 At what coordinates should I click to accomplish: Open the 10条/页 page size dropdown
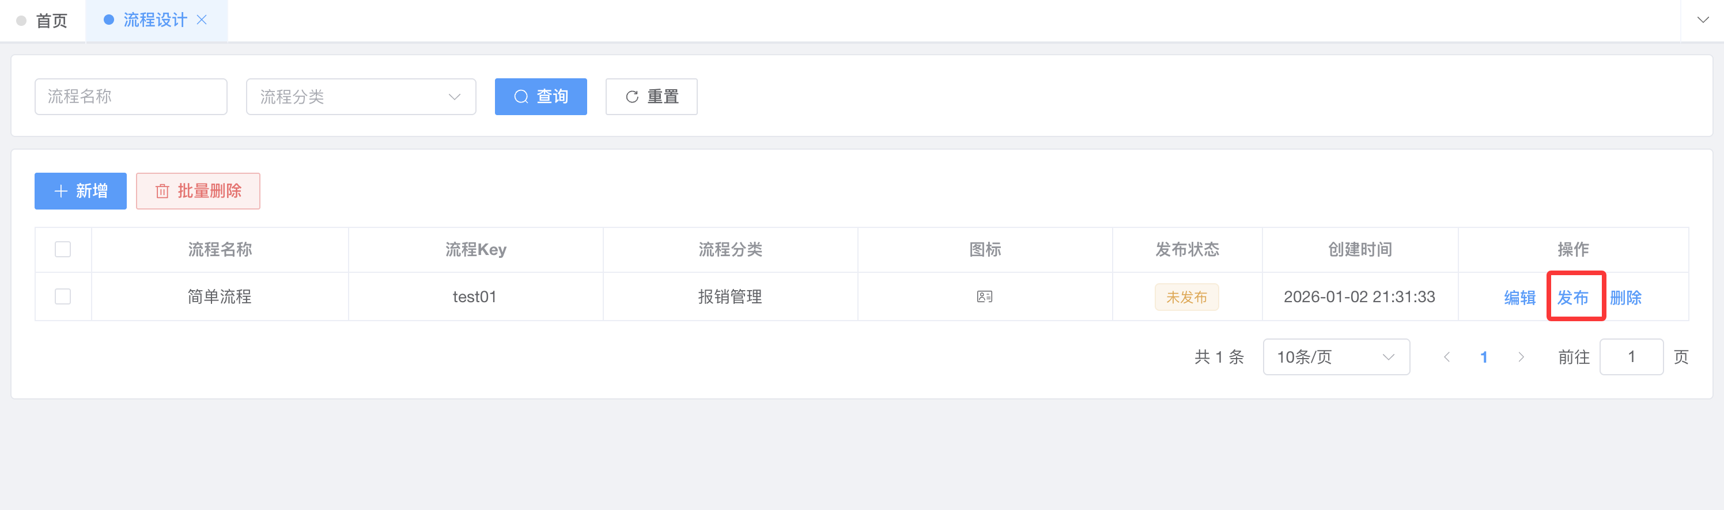point(1335,357)
